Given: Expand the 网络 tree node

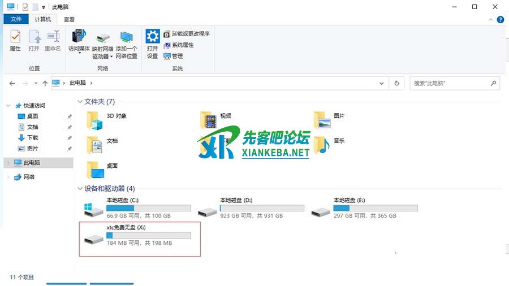Looking at the screenshot, I should coord(8,177).
